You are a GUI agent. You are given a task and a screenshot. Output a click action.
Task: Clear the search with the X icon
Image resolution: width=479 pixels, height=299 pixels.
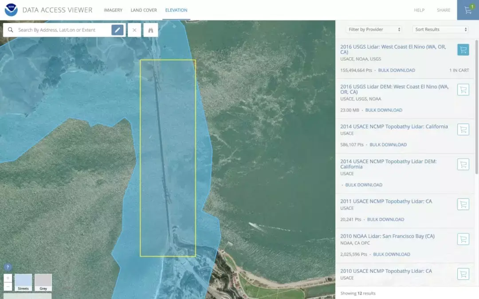point(134,30)
